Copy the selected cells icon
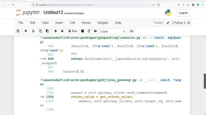 (41, 31)
